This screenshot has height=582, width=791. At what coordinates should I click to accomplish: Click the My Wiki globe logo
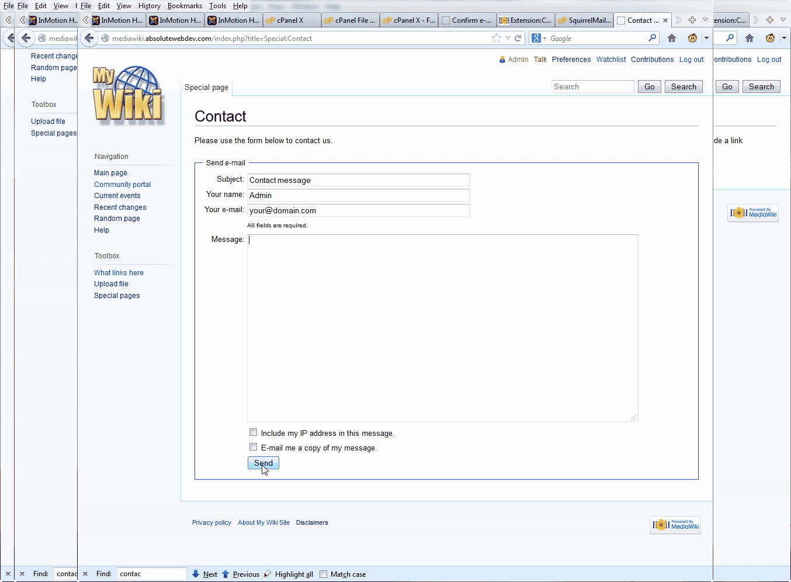pos(128,93)
